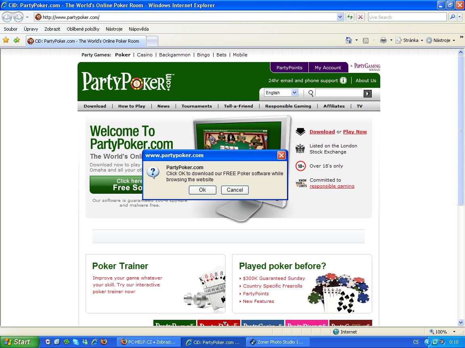Screen dimensions: 465x348
Task: Expand the Print button dropdown arrow
Action: (x=391, y=40)
